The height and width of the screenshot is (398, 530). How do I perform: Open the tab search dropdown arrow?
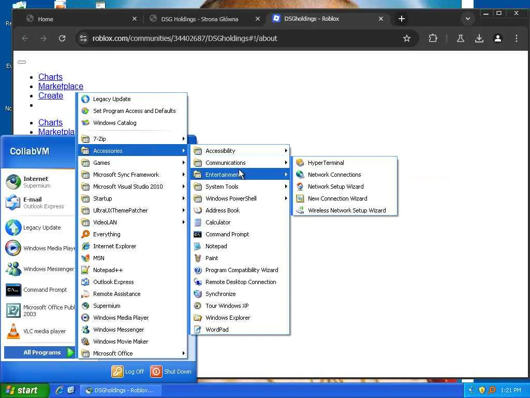point(467,19)
